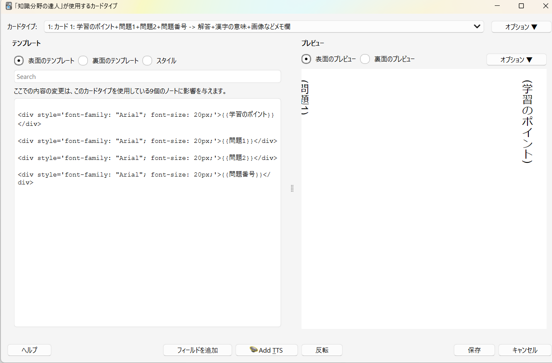
Task: Click the テンプレート section heading
Action: (26, 43)
